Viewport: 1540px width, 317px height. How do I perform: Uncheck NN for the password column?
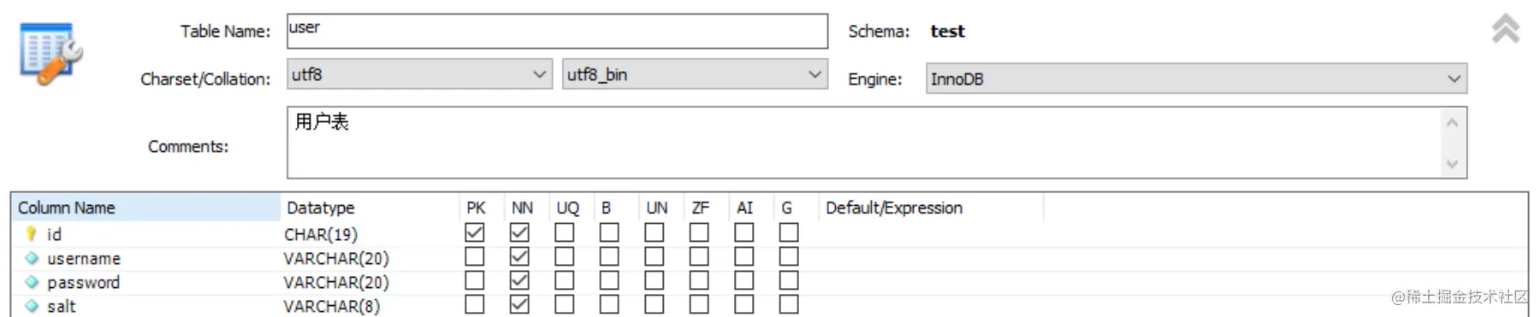pyautogui.click(x=519, y=280)
